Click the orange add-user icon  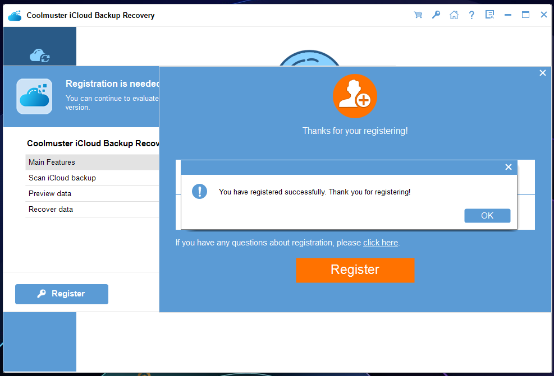coord(355,96)
